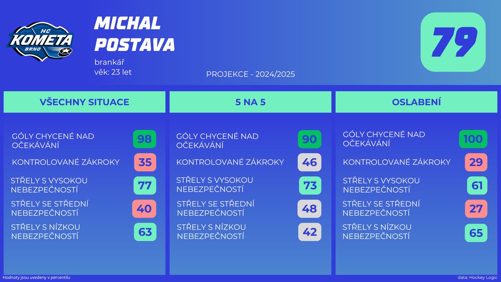This screenshot has width=501, height=282.
Task: Switch to the 5 na 5 header
Action: coord(250,102)
